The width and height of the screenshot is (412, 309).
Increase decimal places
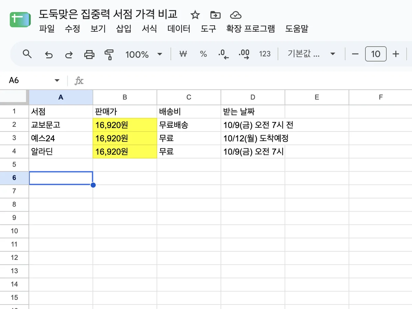(244, 54)
